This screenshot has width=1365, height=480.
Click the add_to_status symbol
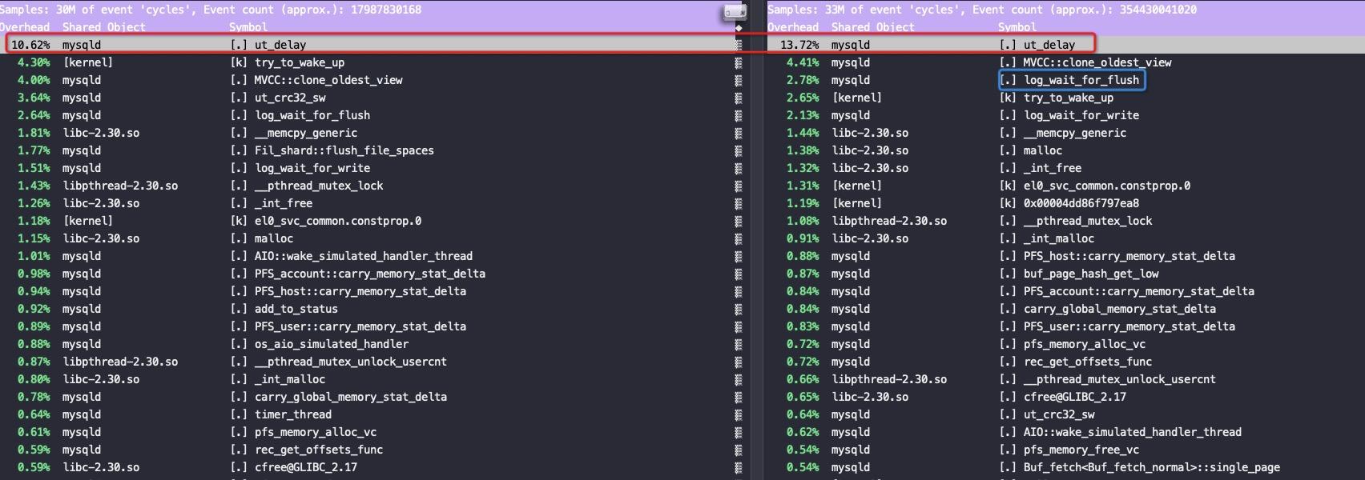[x=296, y=309]
